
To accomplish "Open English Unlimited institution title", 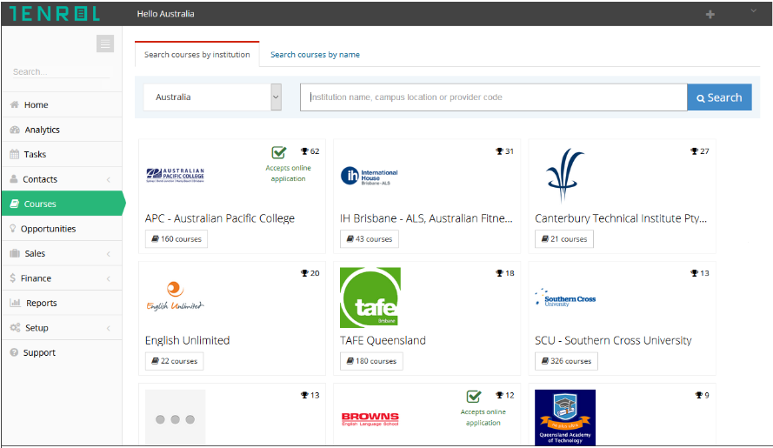I will click(187, 340).
